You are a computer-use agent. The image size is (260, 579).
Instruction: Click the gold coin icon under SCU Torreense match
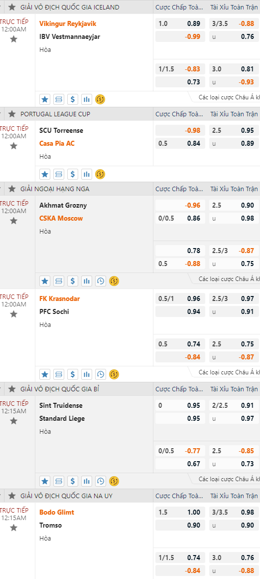click(x=100, y=174)
